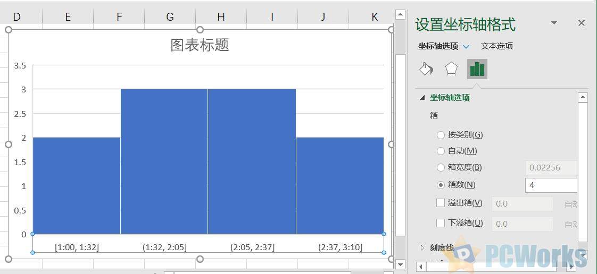Enable the 下溢箱(U) checkbox
The image size is (597, 274).
coord(441,222)
